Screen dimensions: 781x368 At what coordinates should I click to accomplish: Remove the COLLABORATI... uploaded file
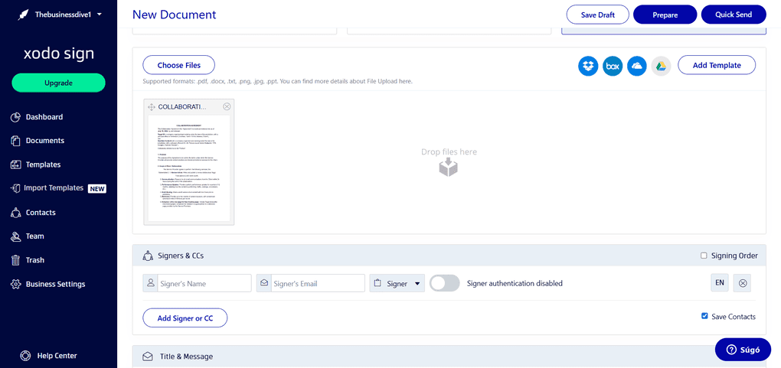tap(227, 106)
